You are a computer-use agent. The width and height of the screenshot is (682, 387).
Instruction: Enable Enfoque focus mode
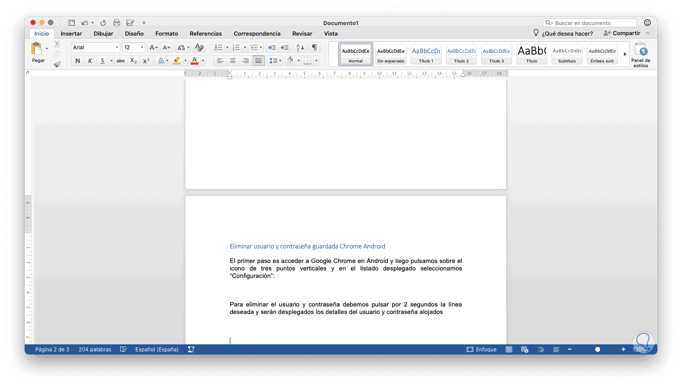pyautogui.click(x=482, y=350)
